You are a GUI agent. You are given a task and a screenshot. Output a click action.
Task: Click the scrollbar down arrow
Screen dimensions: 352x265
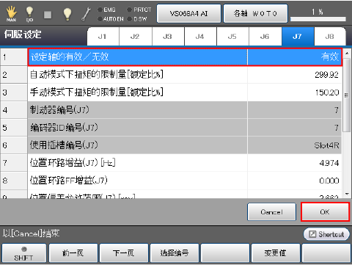(x=347, y=194)
